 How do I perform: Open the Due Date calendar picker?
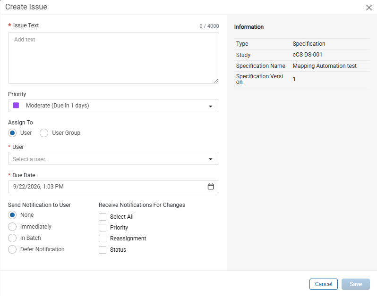(211, 186)
